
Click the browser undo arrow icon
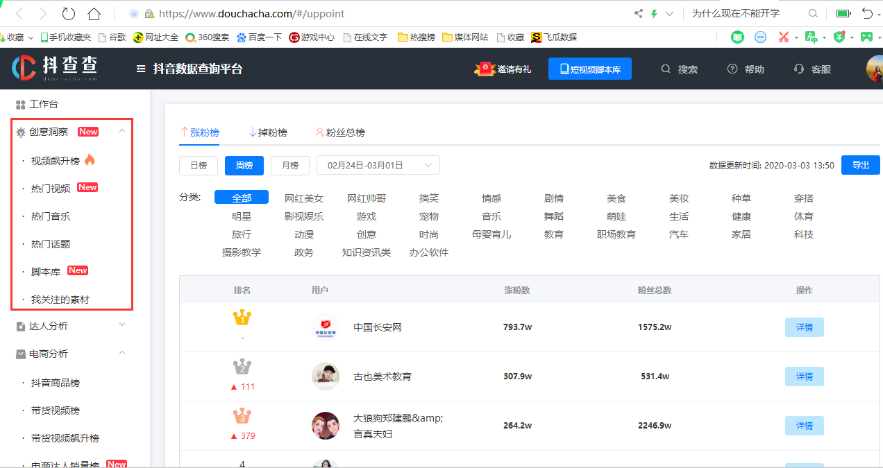[x=868, y=13]
